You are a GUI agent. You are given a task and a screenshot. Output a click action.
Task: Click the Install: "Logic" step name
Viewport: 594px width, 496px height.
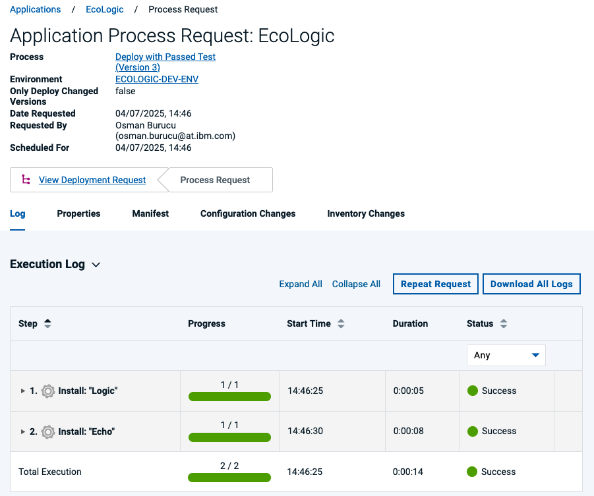point(88,391)
